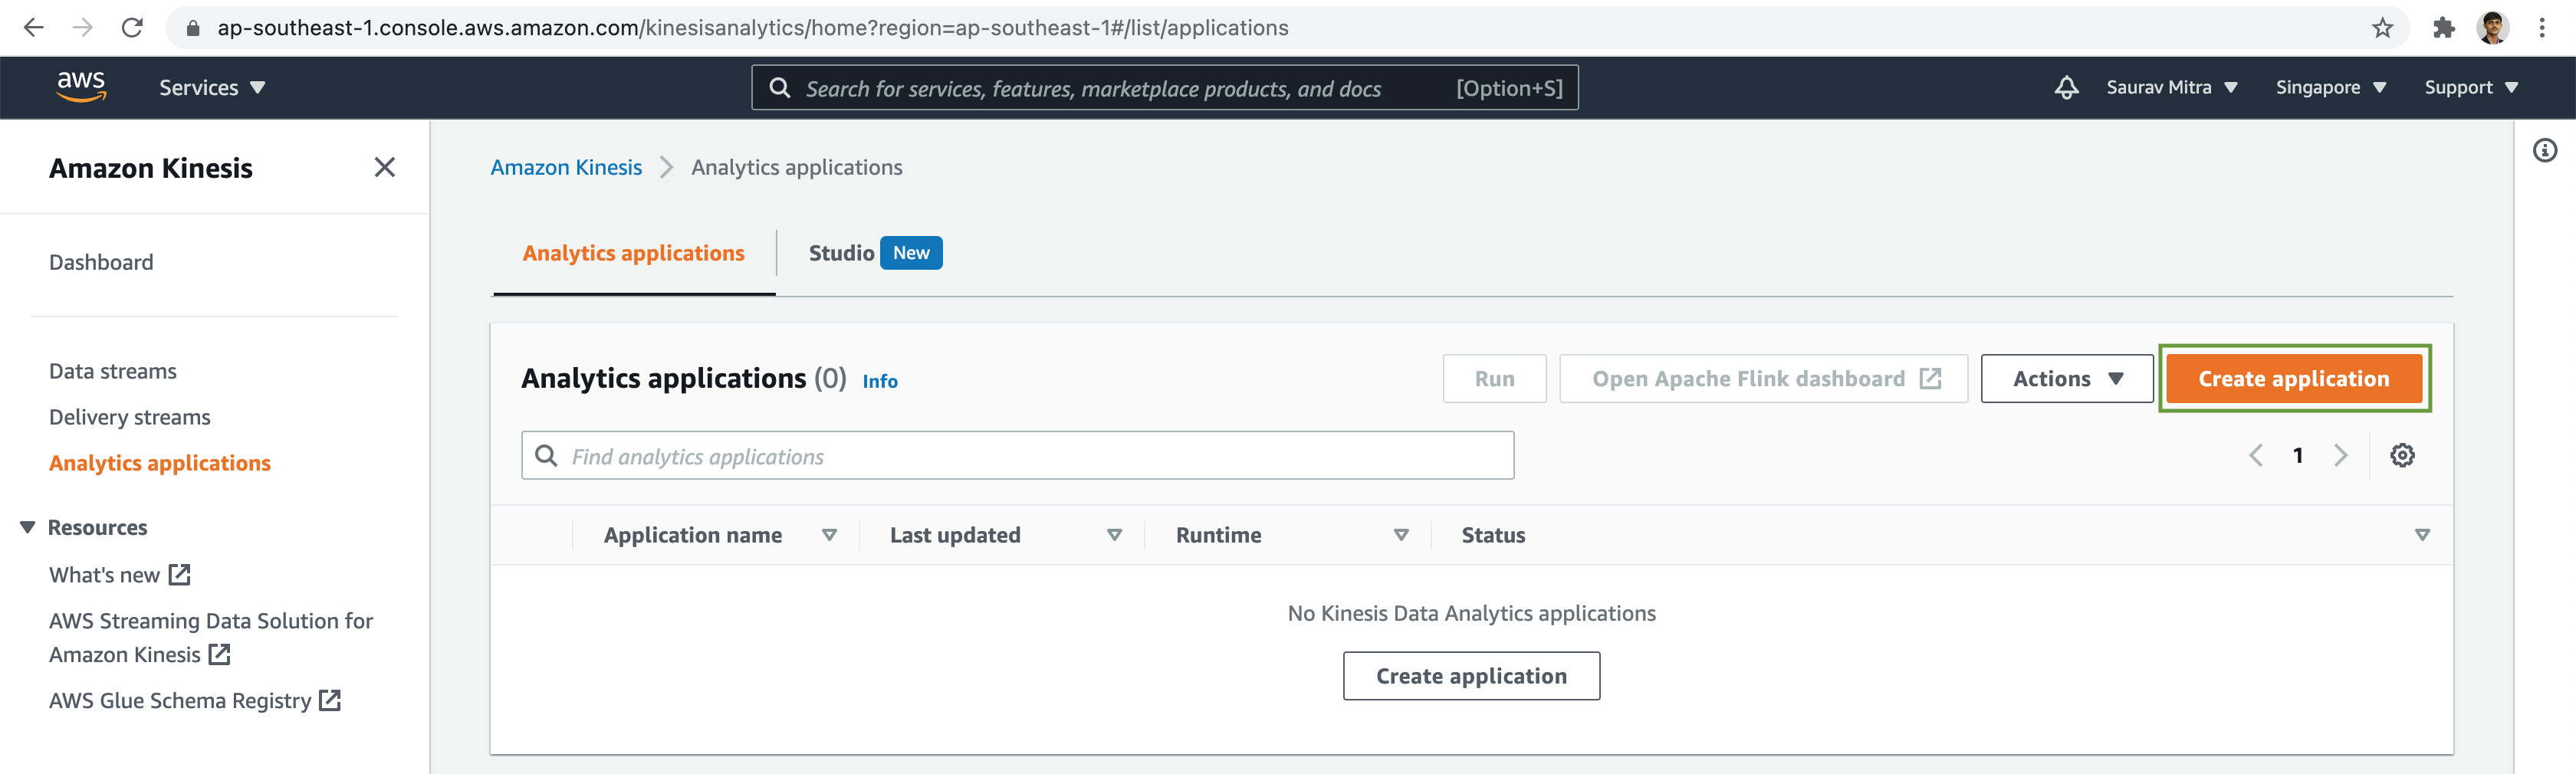Click the Run button
The width and height of the screenshot is (2576, 774).
[x=1494, y=379]
